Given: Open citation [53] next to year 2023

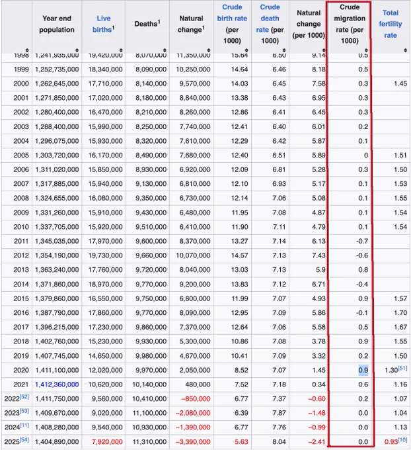Looking at the screenshot, I should (24, 411).
